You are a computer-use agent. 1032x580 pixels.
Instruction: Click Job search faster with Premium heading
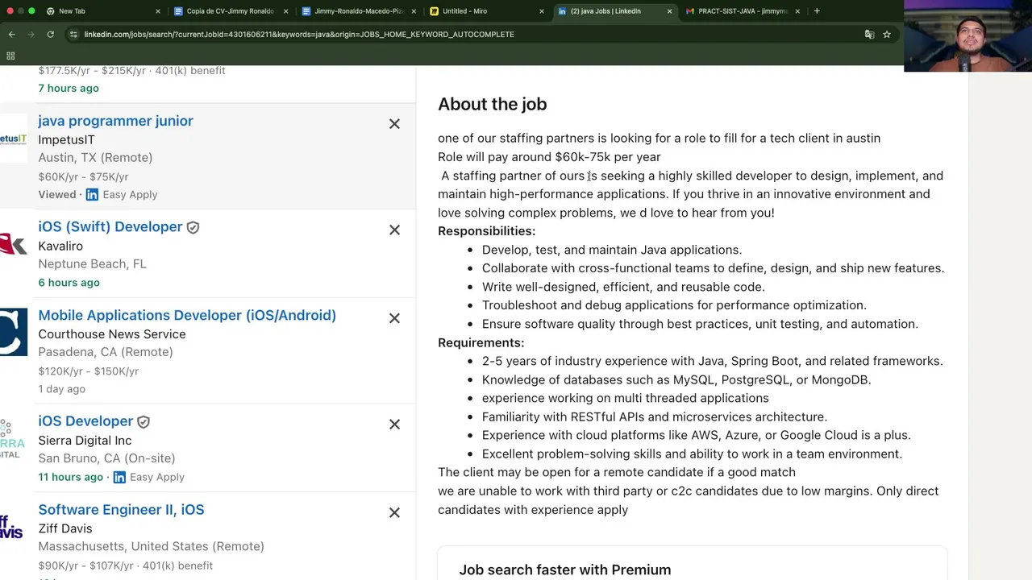[565, 570]
